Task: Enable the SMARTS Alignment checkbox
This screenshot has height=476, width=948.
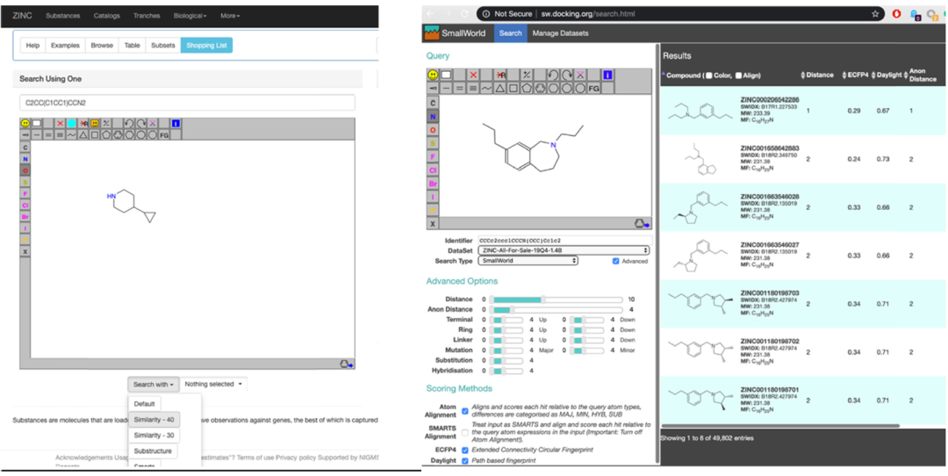Action: [x=465, y=432]
